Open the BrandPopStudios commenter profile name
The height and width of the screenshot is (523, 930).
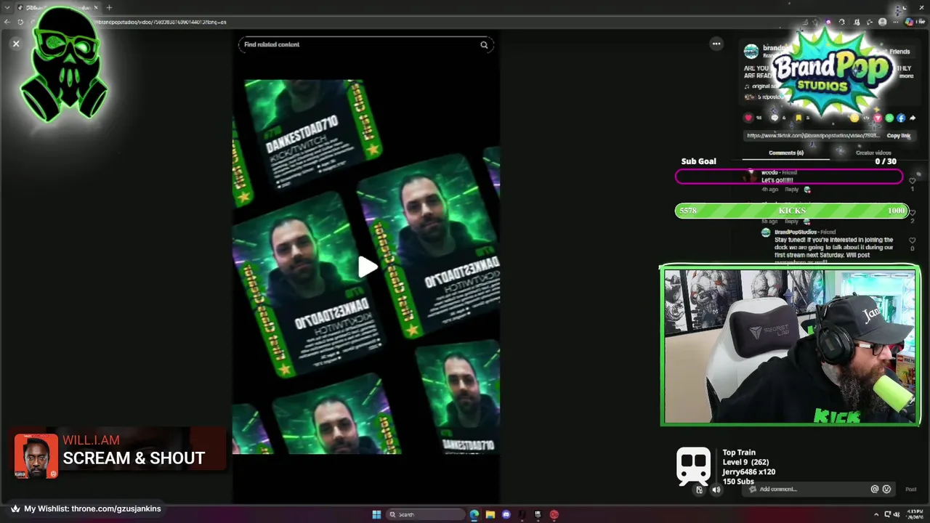(796, 232)
